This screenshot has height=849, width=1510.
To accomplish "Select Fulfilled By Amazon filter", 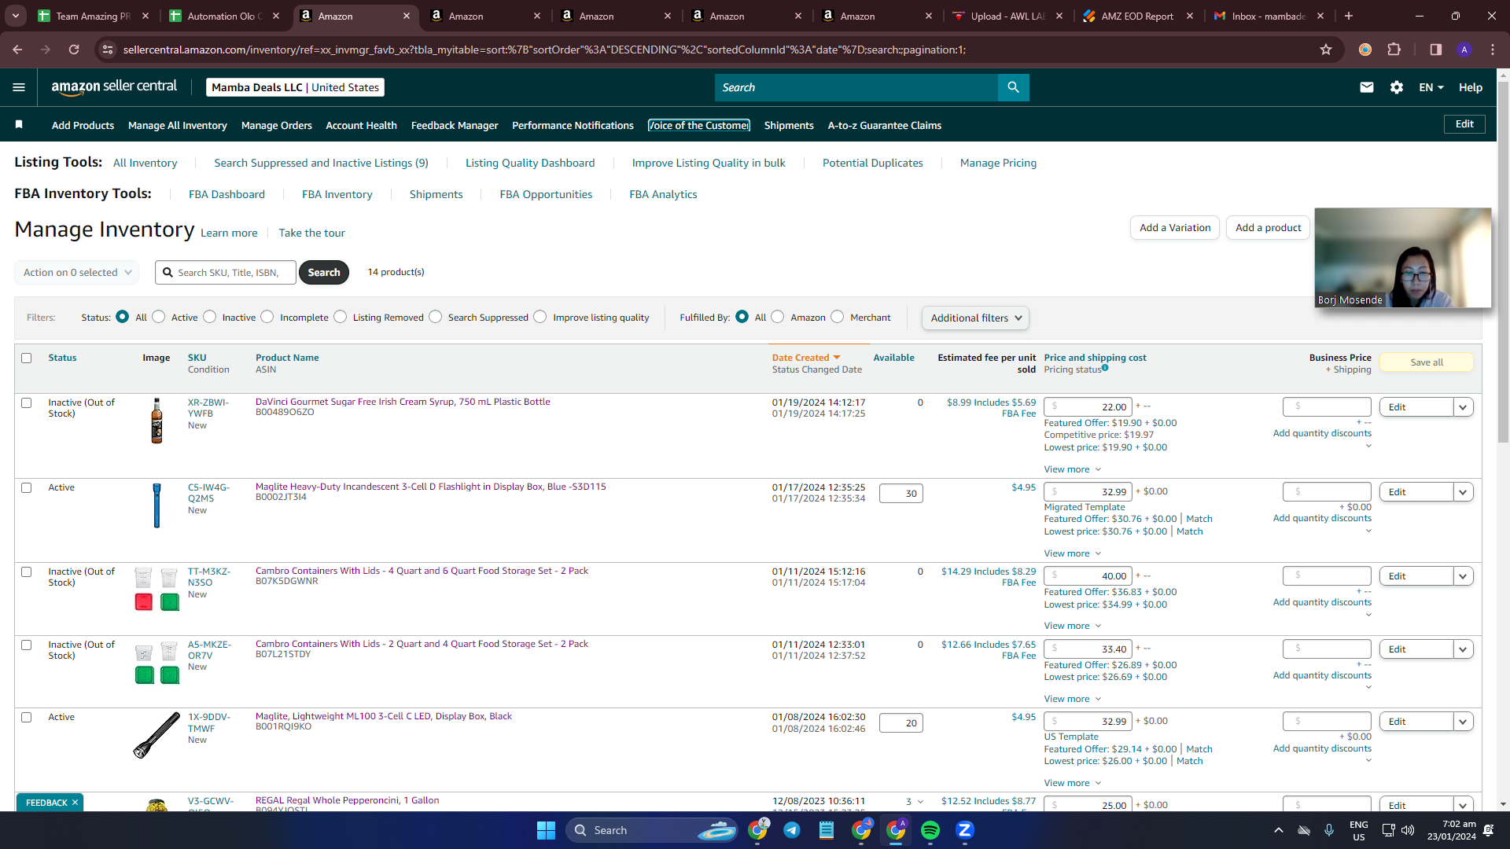I will pyautogui.click(x=777, y=317).
